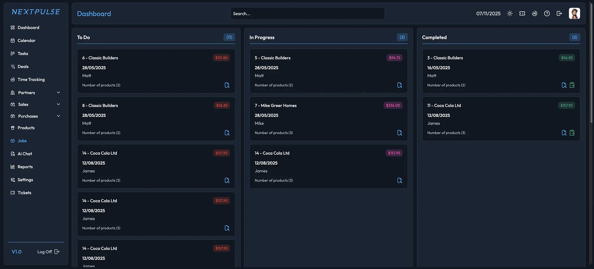The width and height of the screenshot is (594, 269).
Task: Click the 45-minute timer icon in header
Action: 534,13
